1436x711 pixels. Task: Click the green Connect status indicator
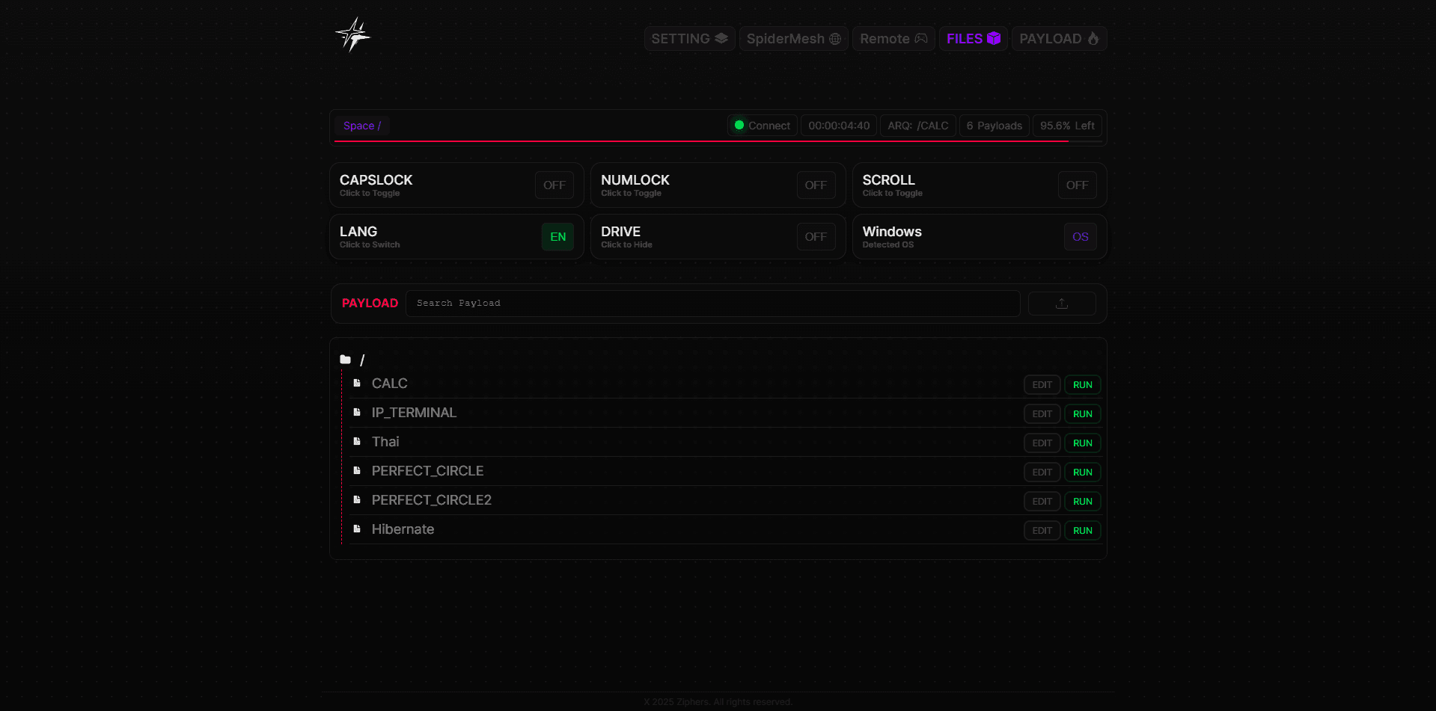tap(739, 126)
